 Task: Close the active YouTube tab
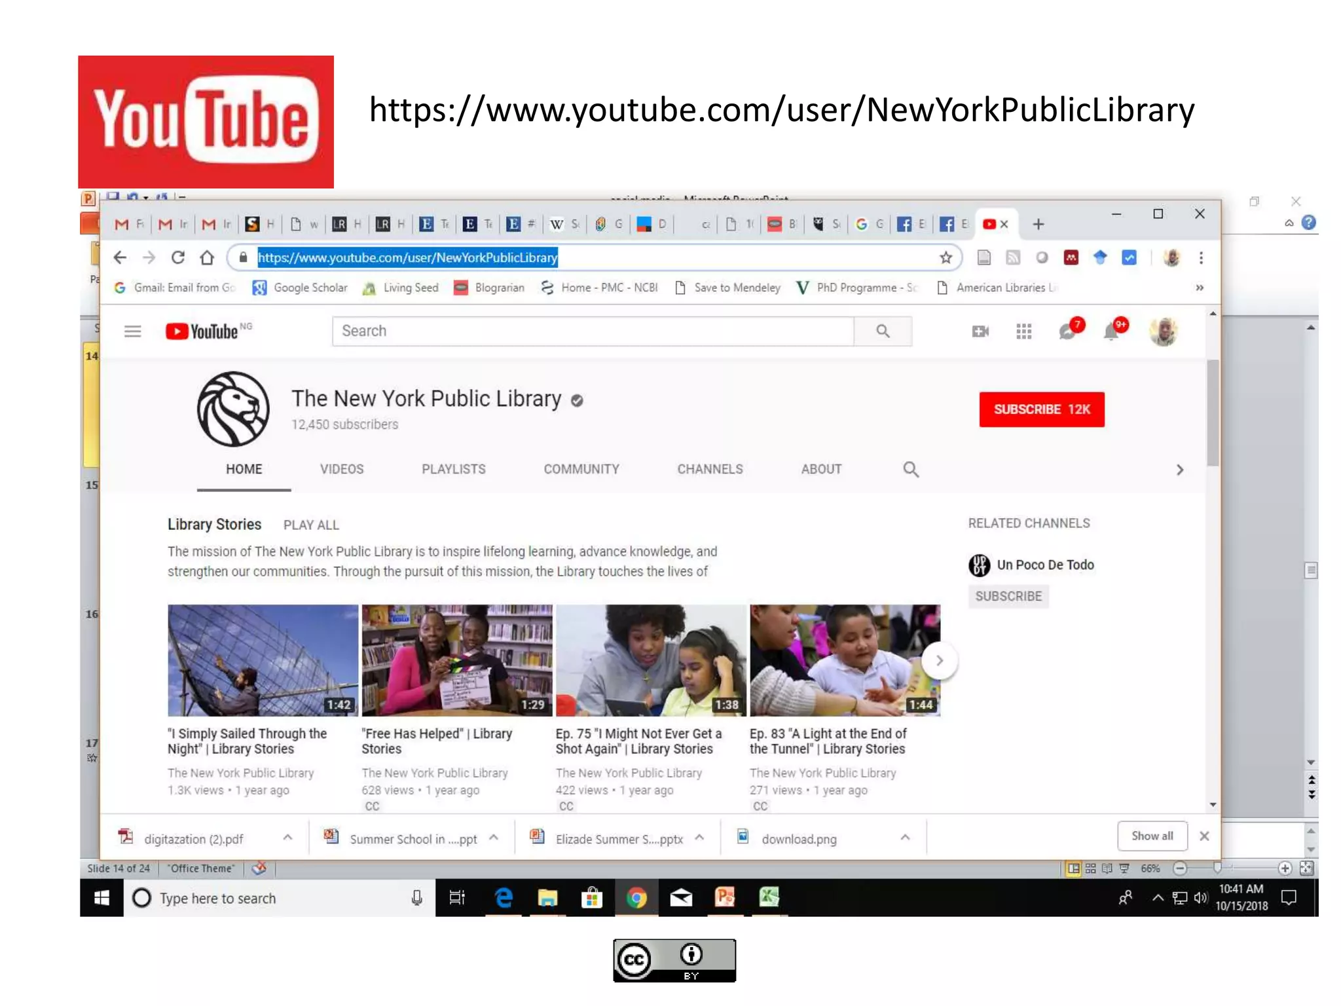point(1004,224)
